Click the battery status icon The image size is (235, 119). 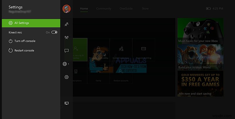click(x=208, y=9)
